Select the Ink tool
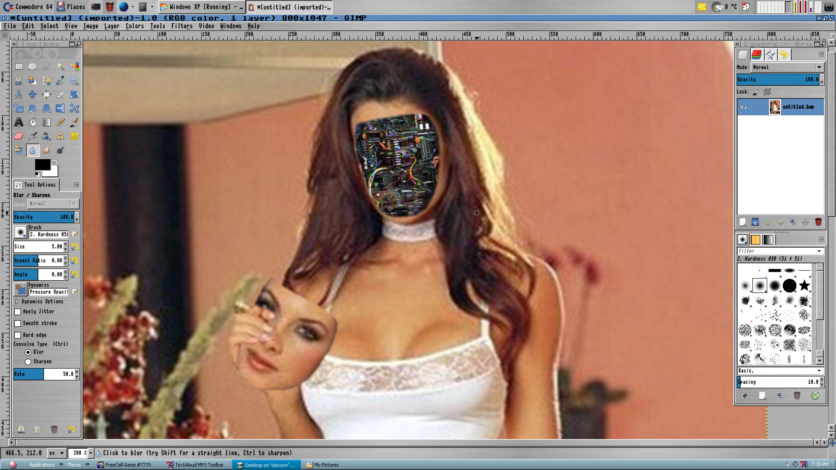Viewport: 836px width, 470px height. (47, 136)
